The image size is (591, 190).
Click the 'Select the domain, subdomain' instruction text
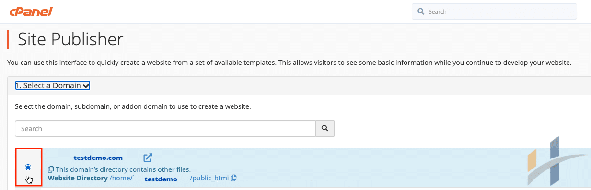pos(133,106)
